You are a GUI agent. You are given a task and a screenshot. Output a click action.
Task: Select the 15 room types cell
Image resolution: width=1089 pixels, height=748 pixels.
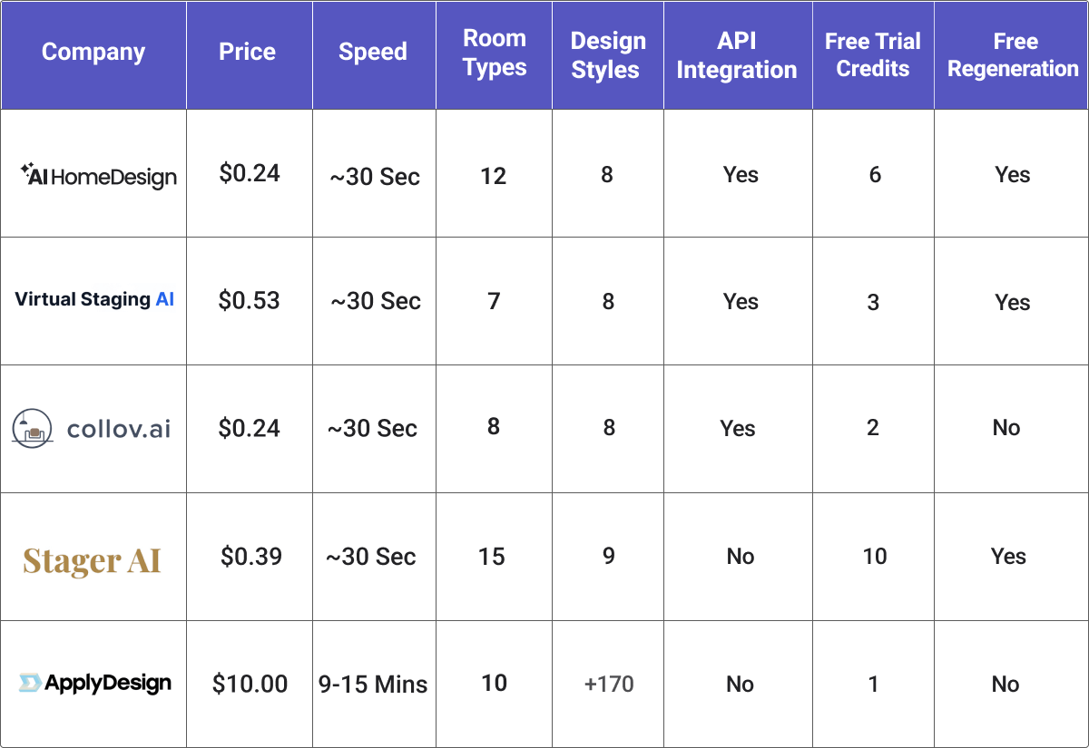[x=492, y=557]
